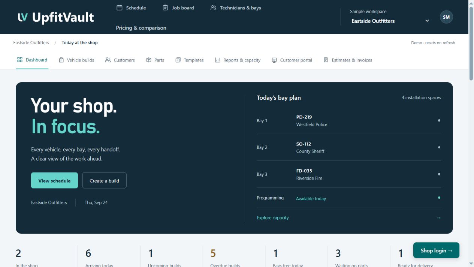Viewport: 474px width, 267px height.
Task: Click the Create a build button
Action: tap(105, 180)
